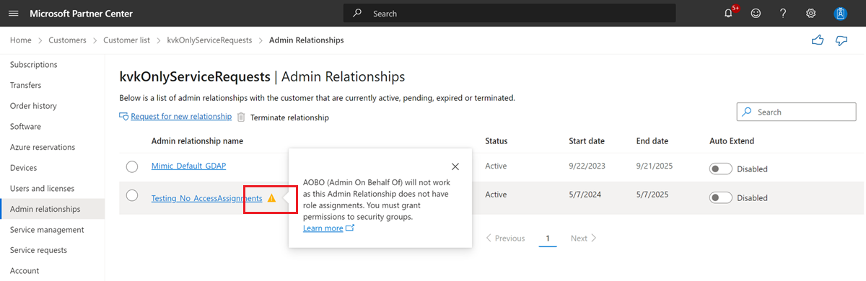The width and height of the screenshot is (866, 281).
Task: Focus the relationships Search field
Action: pos(796,112)
